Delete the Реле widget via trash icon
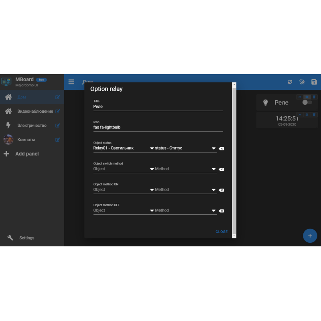The width and height of the screenshot is (321, 321). tap(314, 97)
